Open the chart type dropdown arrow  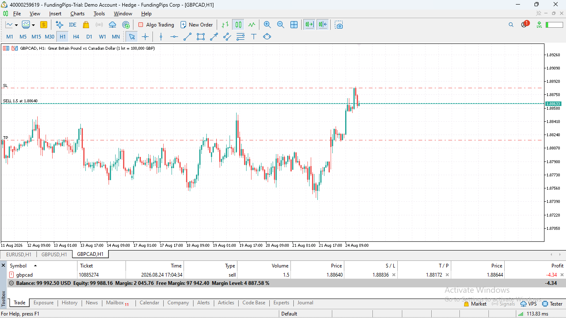pos(16,25)
